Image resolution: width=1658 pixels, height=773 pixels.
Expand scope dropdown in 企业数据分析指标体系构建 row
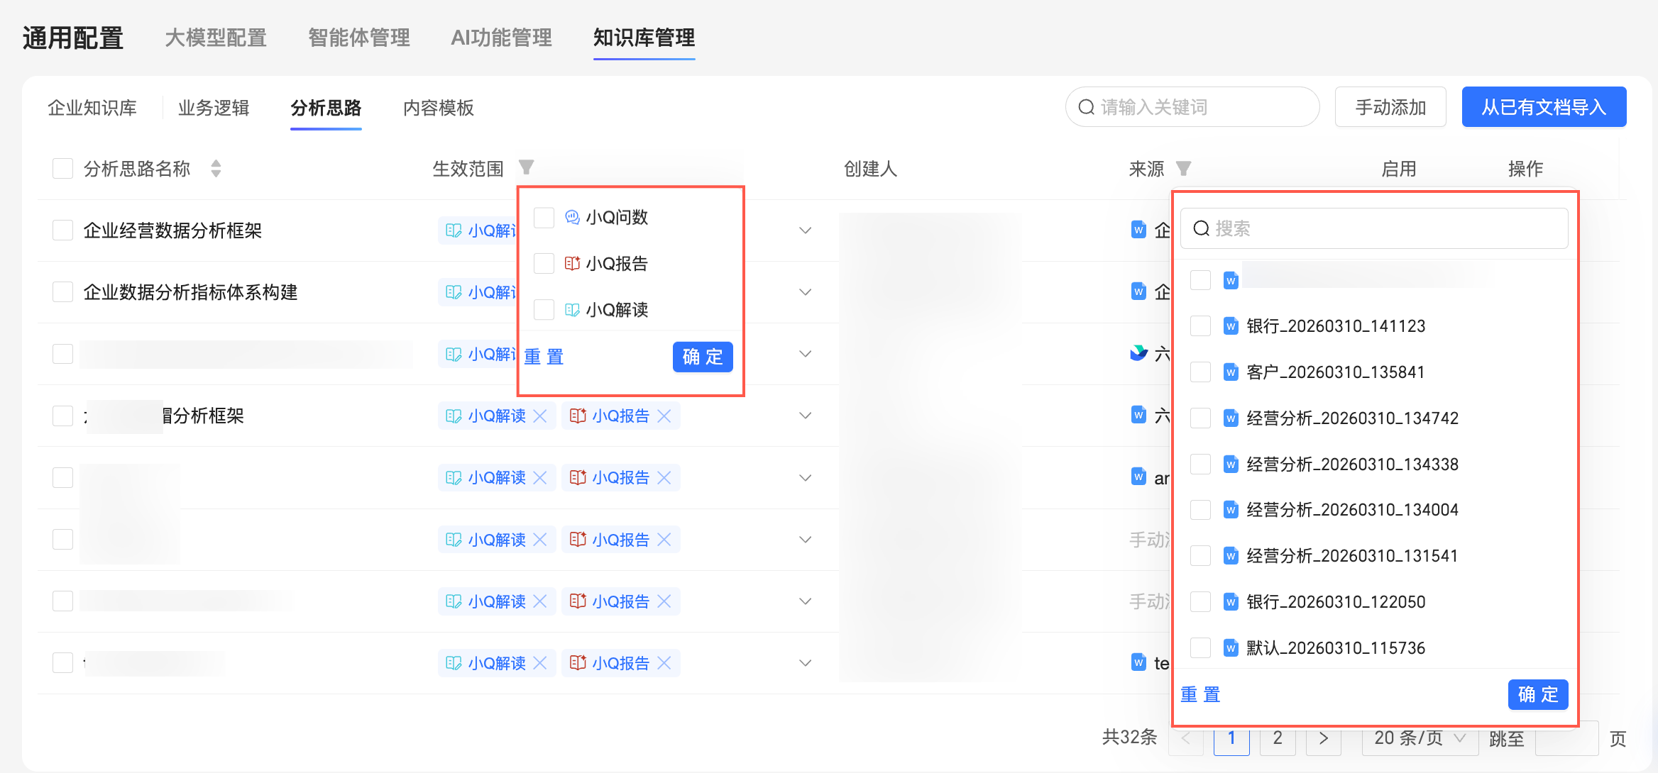click(805, 292)
